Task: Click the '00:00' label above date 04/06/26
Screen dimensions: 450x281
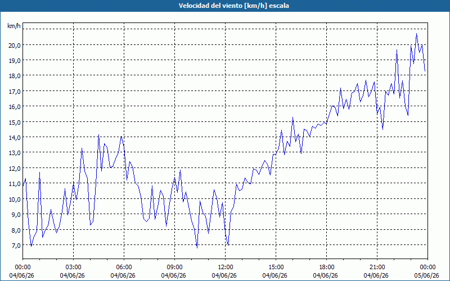Action: (22, 268)
